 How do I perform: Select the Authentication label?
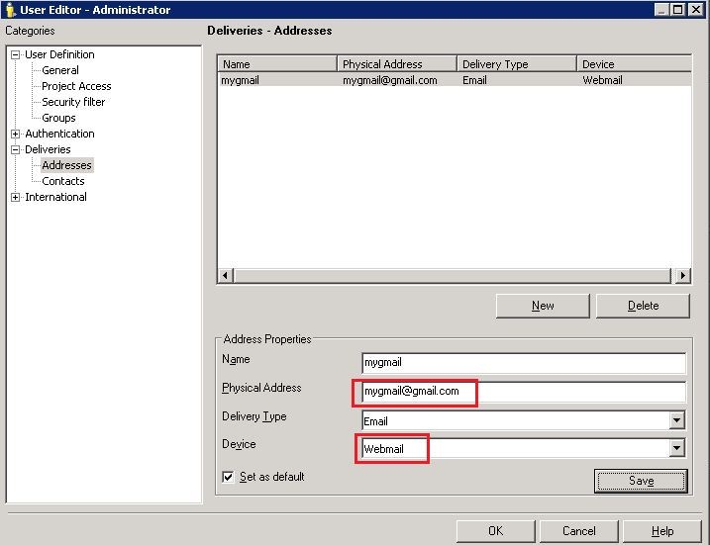click(59, 134)
